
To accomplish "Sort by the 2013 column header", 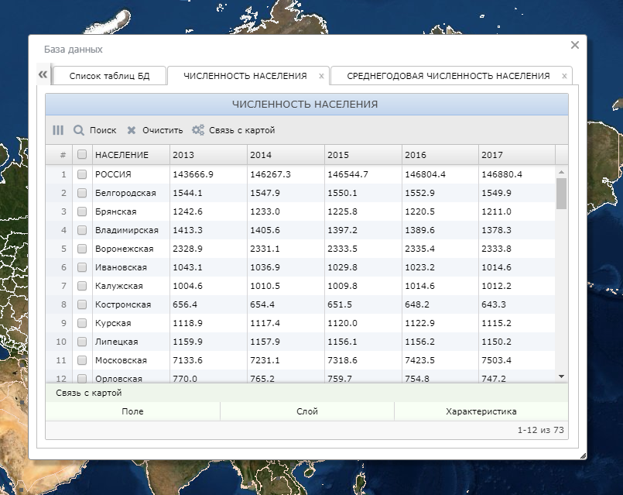I will point(208,155).
